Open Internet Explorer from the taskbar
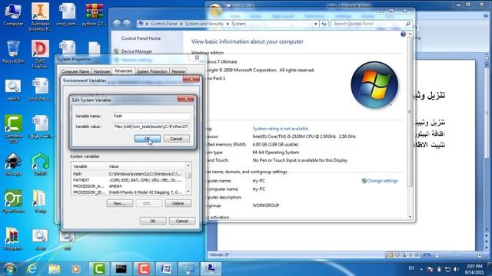Image resolution: width=492 pixels, height=276 pixels. point(32,269)
